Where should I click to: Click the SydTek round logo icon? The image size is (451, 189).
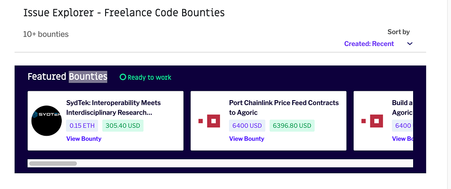46,120
